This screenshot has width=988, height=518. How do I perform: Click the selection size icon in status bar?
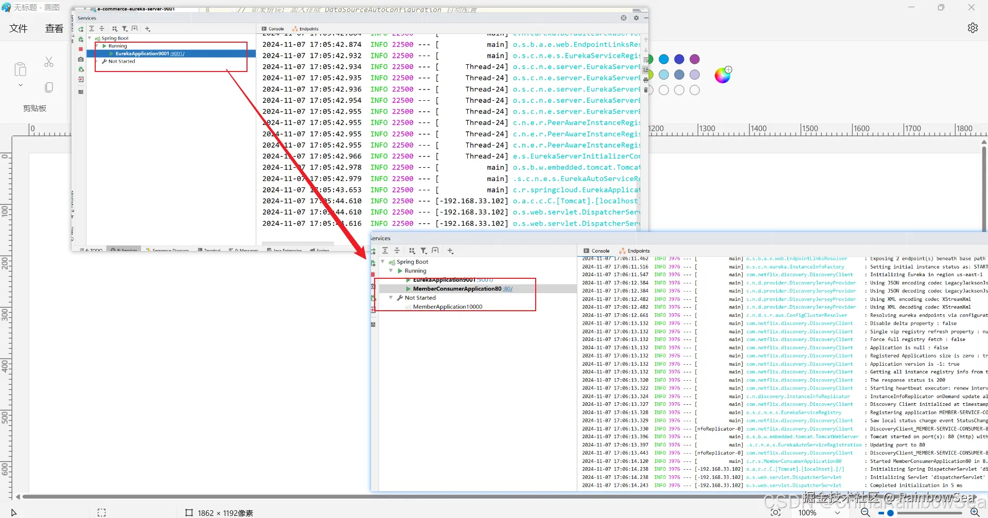[101, 513]
